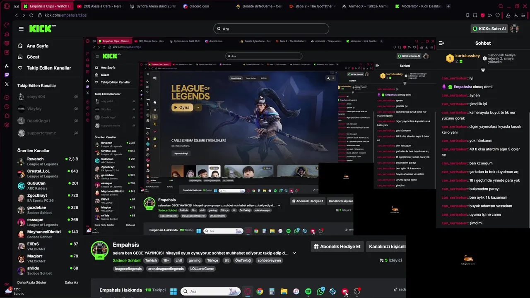530x298 pixels.
Task: Open the Calculator icon in taskbar
Action: click(x=272, y=291)
